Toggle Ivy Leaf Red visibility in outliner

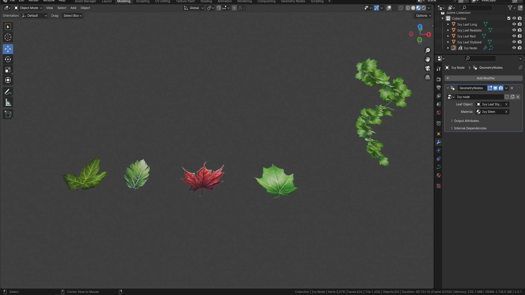[x=514, y=36]
